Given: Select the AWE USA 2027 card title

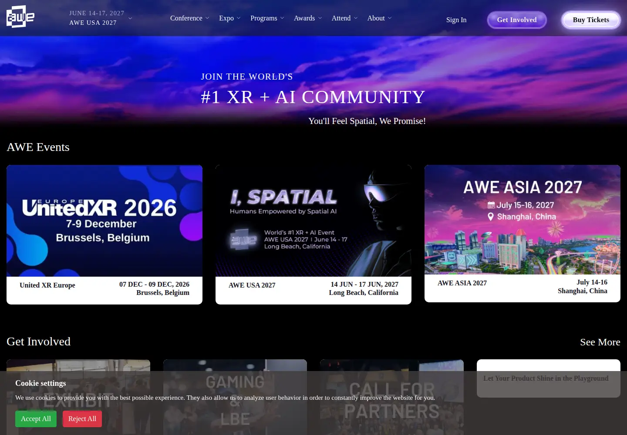Looking at the screenshot, I should coord(252,285).
